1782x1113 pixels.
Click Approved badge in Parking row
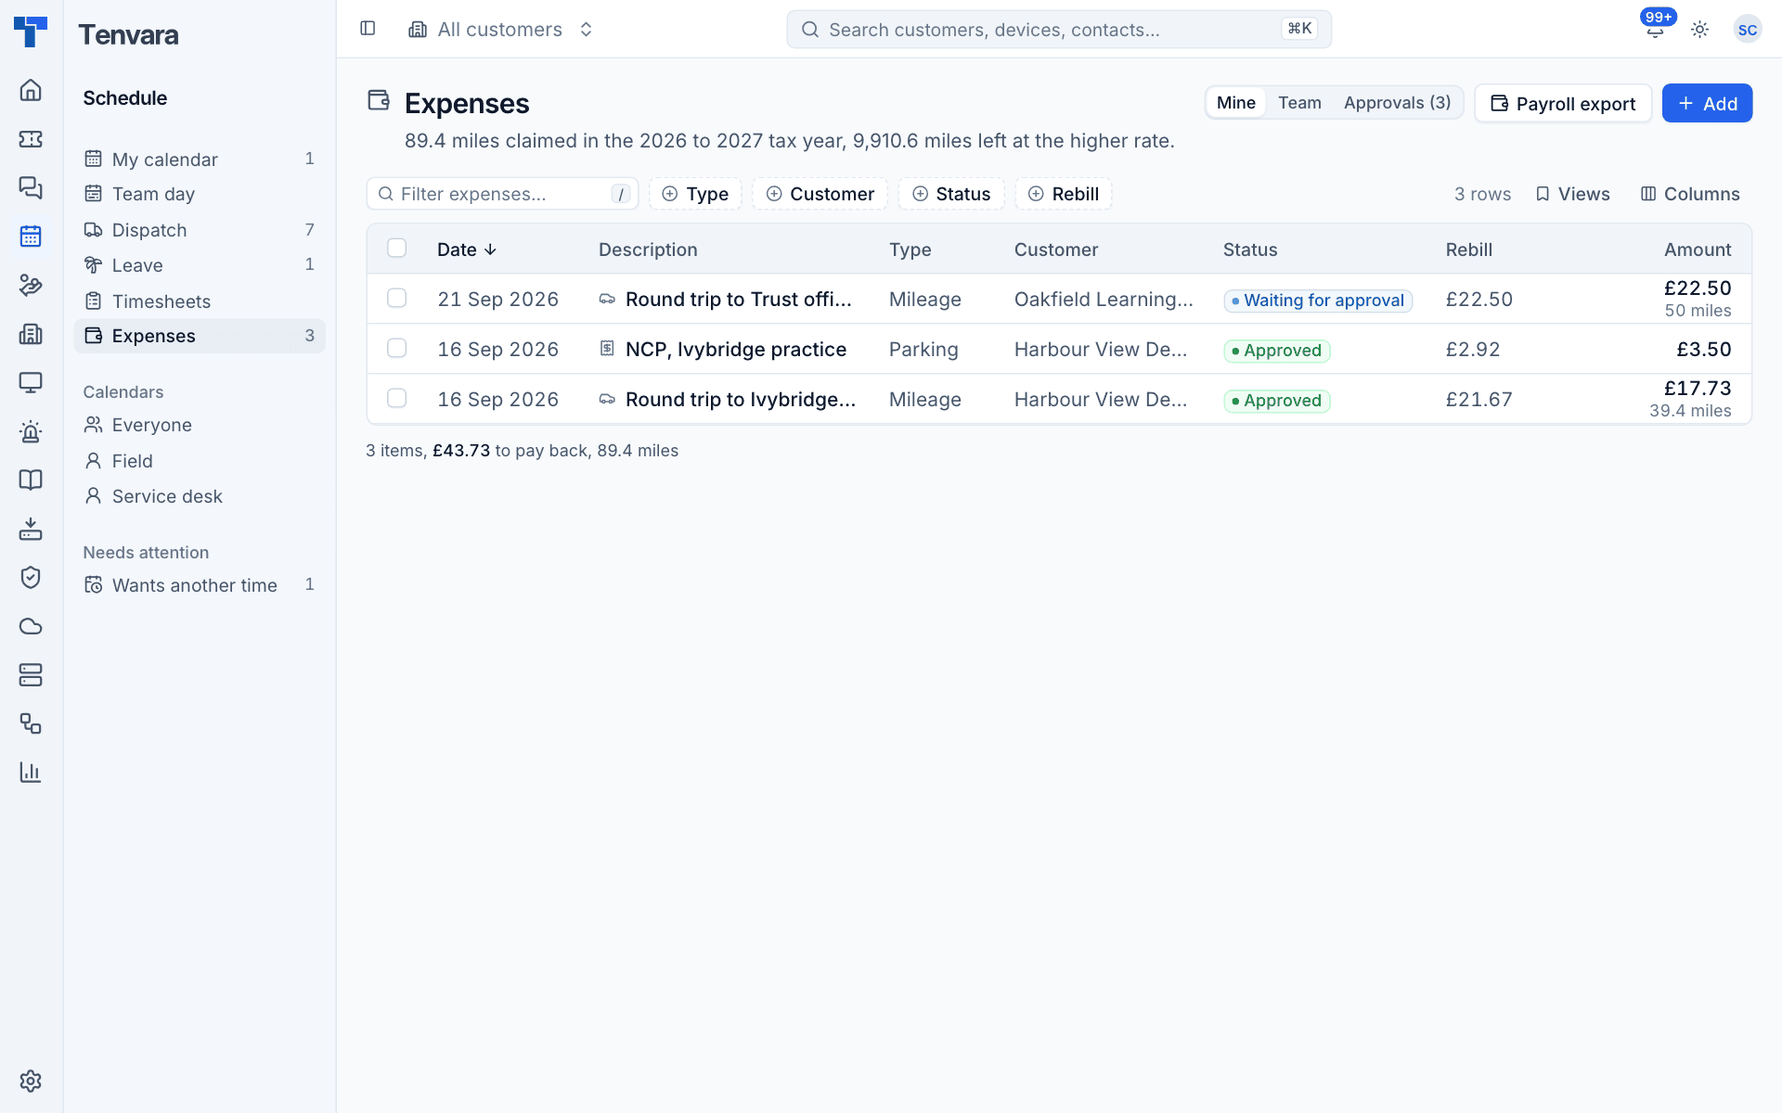click(x=1277, y=351)
